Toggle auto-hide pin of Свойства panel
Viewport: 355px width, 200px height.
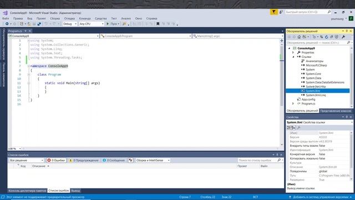347,117
